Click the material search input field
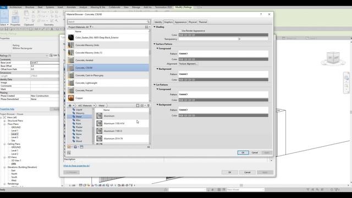This screenshot has width=352, height=198. click(107, 21)
